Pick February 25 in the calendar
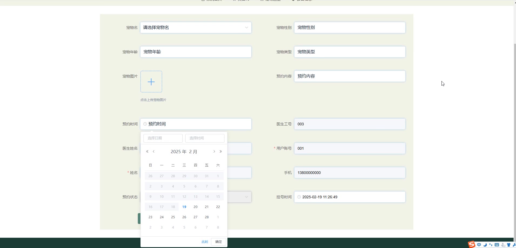This screenshot has width=516, height=248. point(173,217)
